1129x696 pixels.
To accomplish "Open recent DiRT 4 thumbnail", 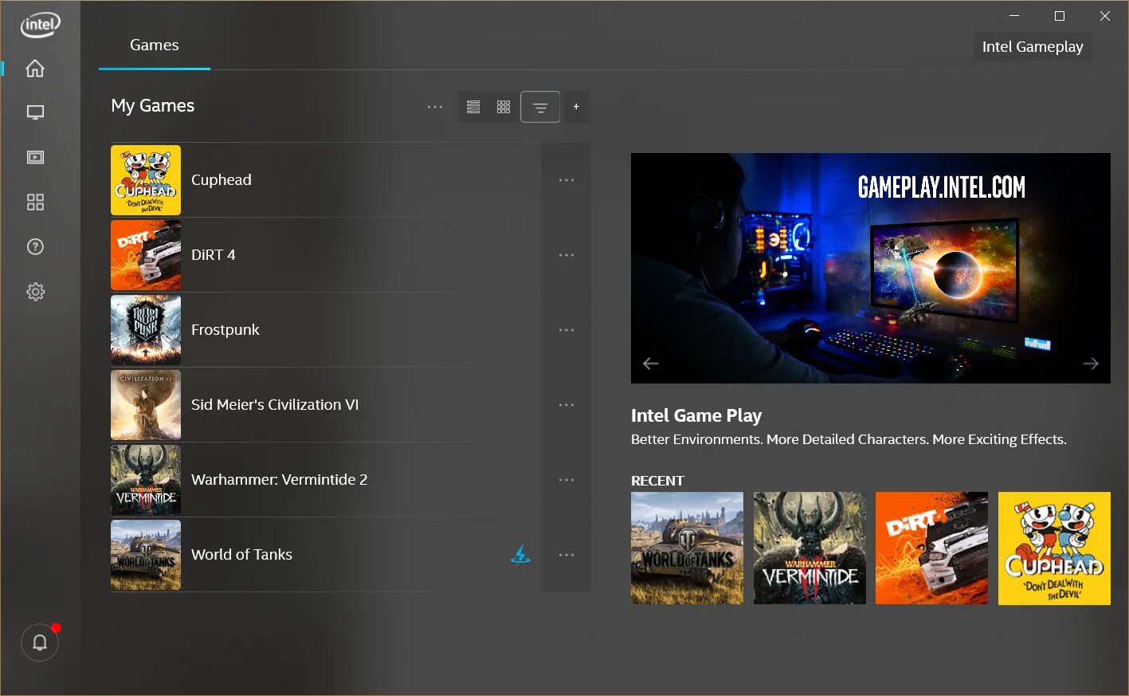I will (x=931, y=548).
